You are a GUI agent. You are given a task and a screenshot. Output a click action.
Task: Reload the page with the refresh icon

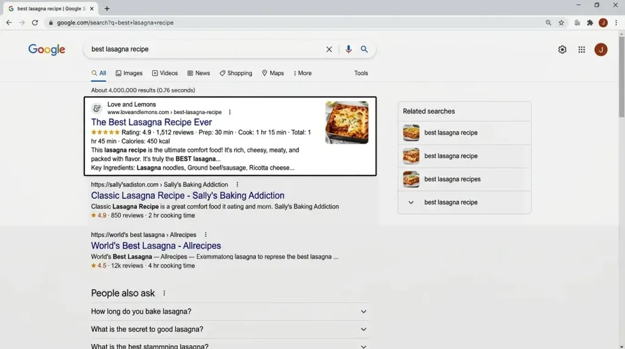point(35,23)
